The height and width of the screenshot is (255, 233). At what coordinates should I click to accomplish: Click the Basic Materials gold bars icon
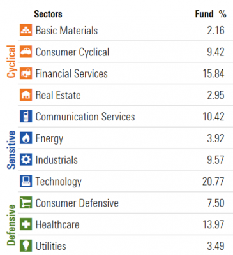(26, 30)
